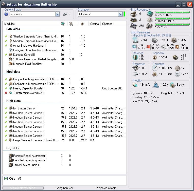Toggle Shadow Serpentis Armor Thermic Hardener active state
This screenshot has height=191, width=194.
click(6, 36)
